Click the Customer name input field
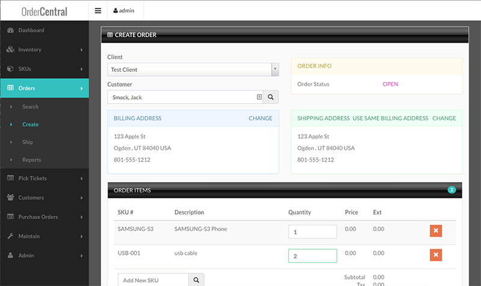Viewport: 481px width, 286px height. (x=185, y=97)
